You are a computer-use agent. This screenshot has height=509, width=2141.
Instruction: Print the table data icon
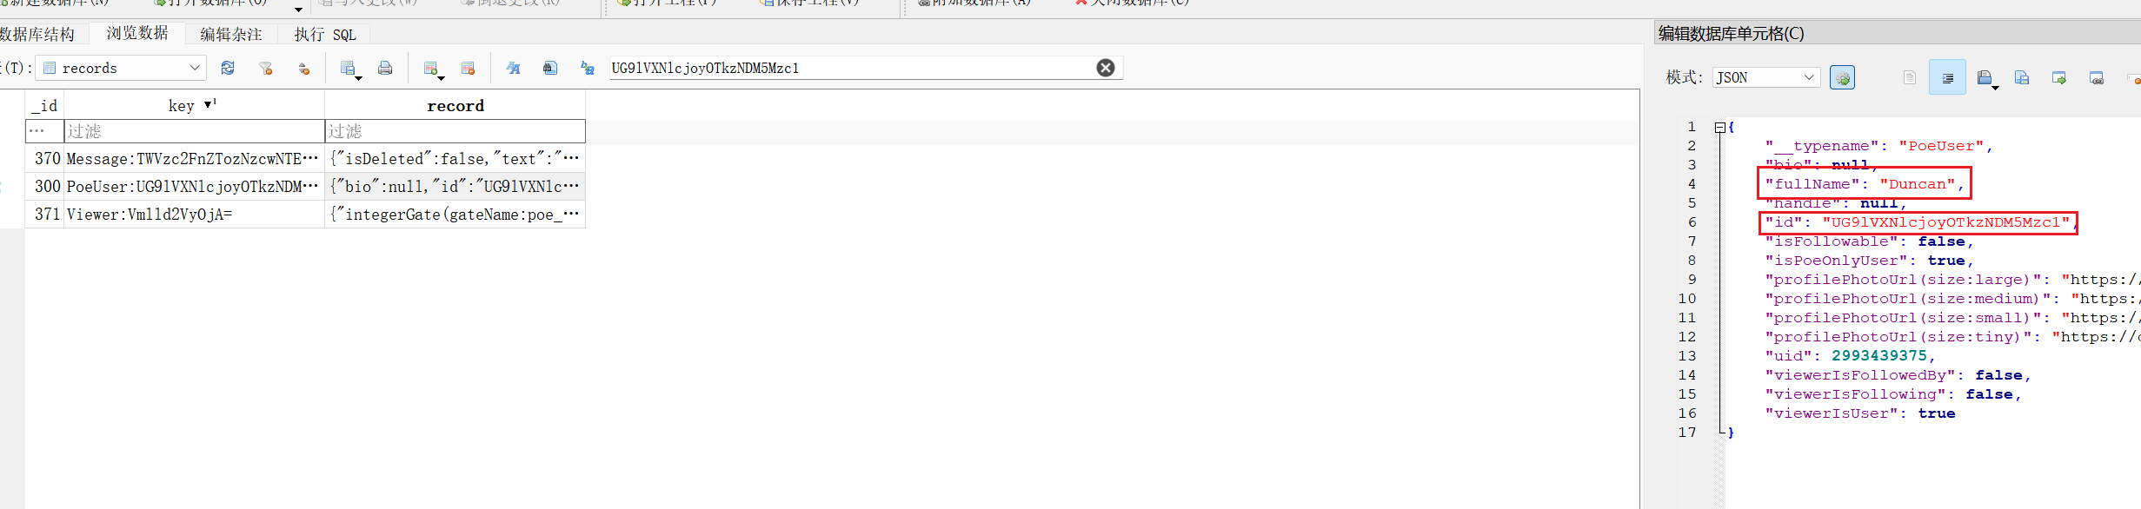(x=385, y=68)
